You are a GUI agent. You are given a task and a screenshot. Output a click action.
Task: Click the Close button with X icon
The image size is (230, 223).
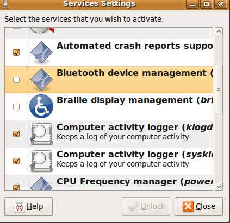coord(198,207)
